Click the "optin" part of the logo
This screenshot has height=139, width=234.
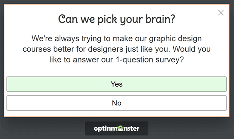102,128
